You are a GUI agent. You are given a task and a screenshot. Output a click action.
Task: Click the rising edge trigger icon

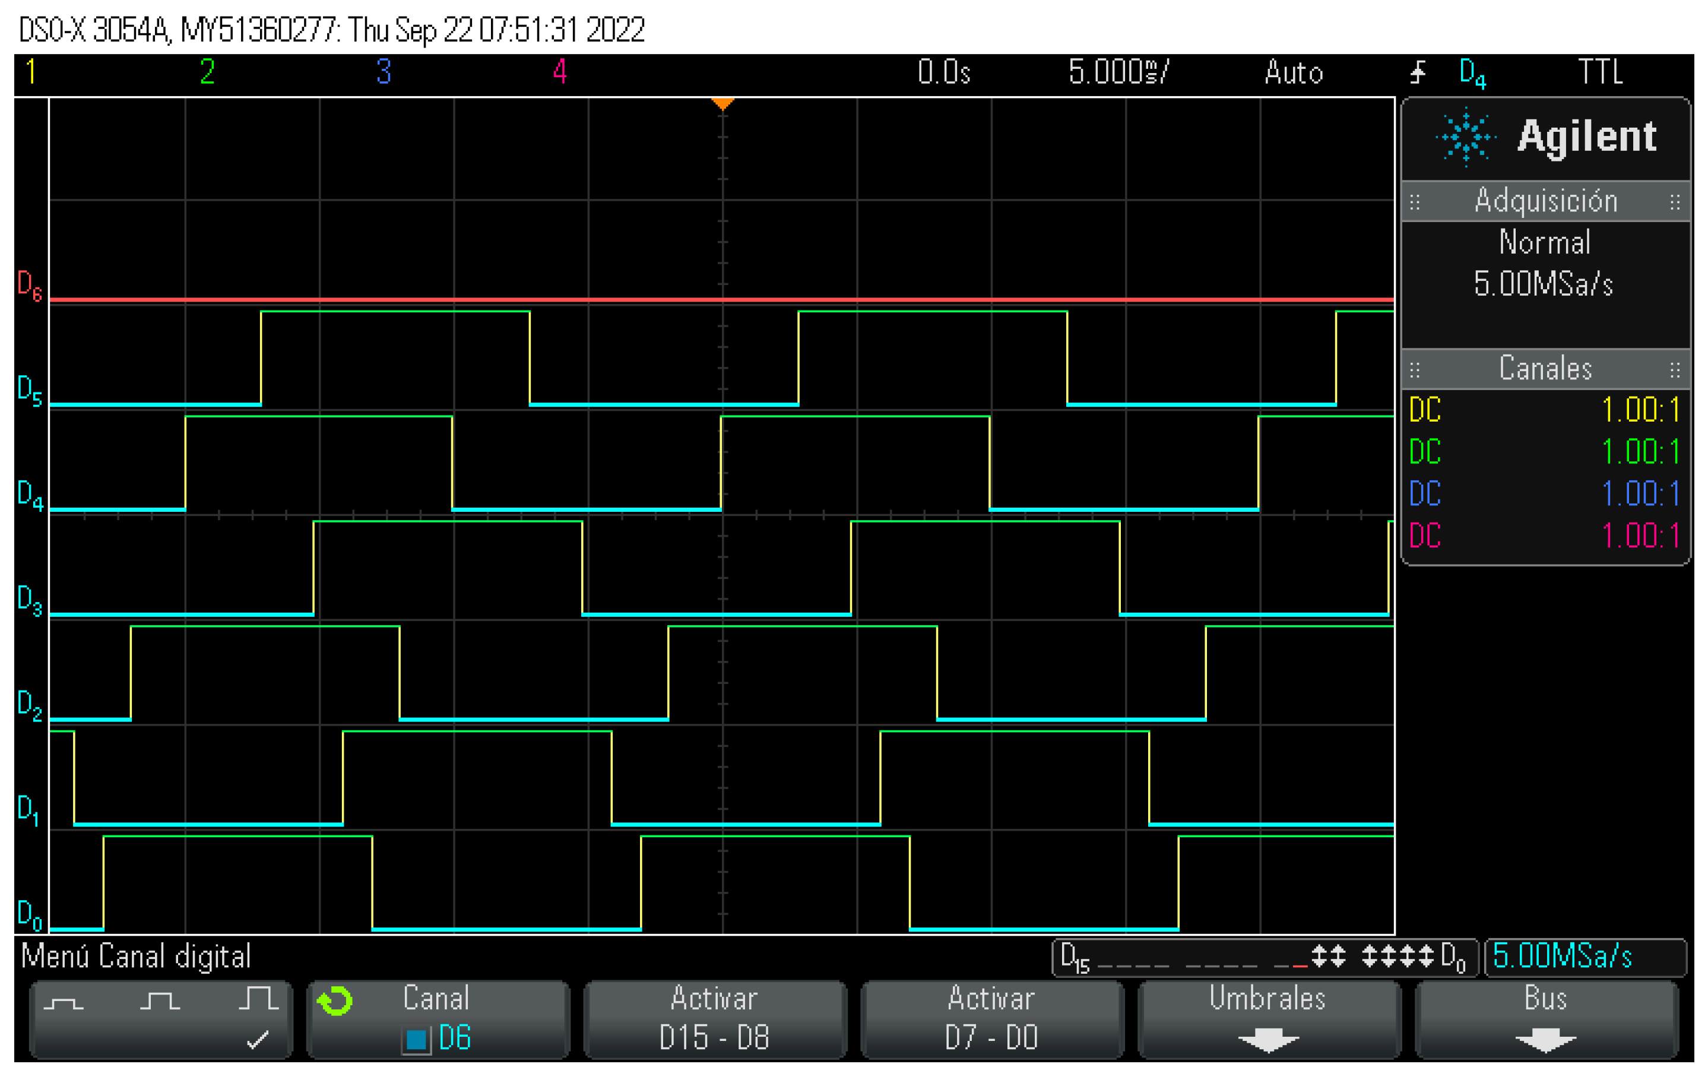click(x=1418, y=72)
